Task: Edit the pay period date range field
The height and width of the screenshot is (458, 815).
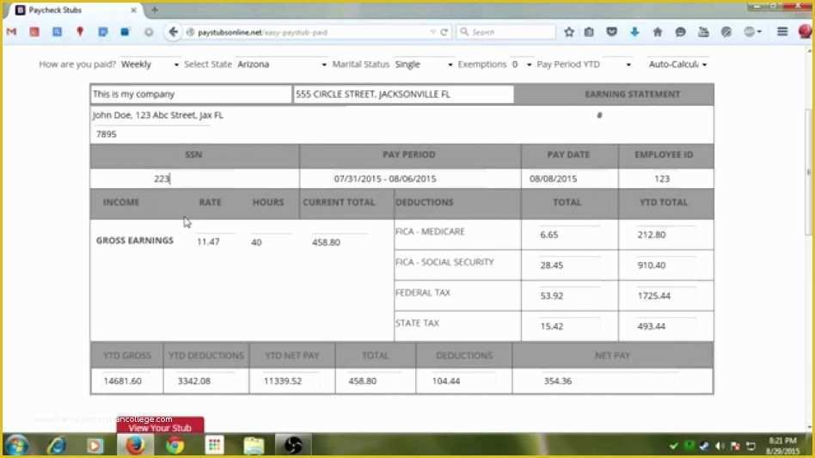Action: [410, 179]
